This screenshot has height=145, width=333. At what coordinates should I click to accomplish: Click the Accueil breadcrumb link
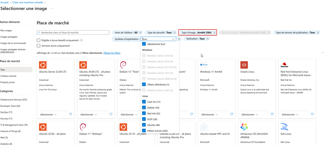point(4,2)
